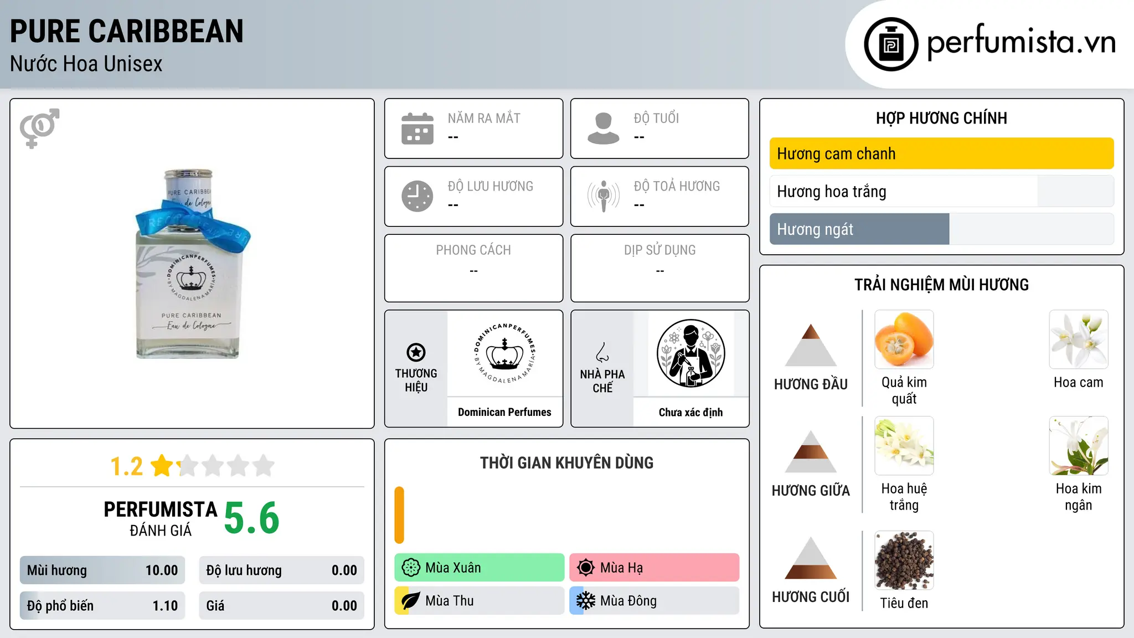Viewport: 1134px width, 638px height.
Task: Click the Năm ra mắt label
Action: (x=484, y=118)
